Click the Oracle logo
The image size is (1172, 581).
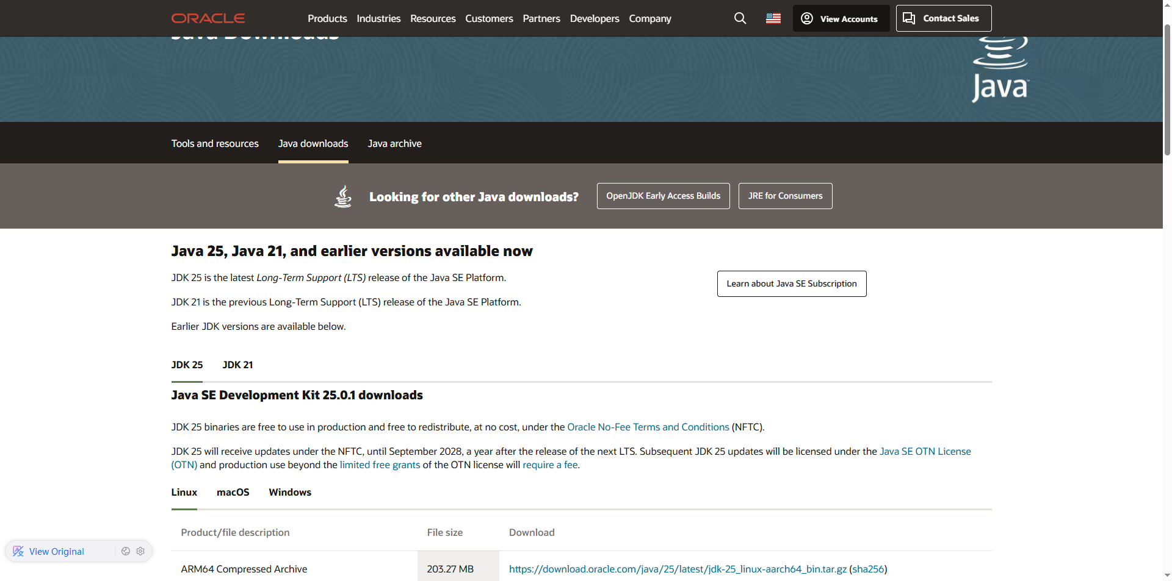(x=208, y=18)
